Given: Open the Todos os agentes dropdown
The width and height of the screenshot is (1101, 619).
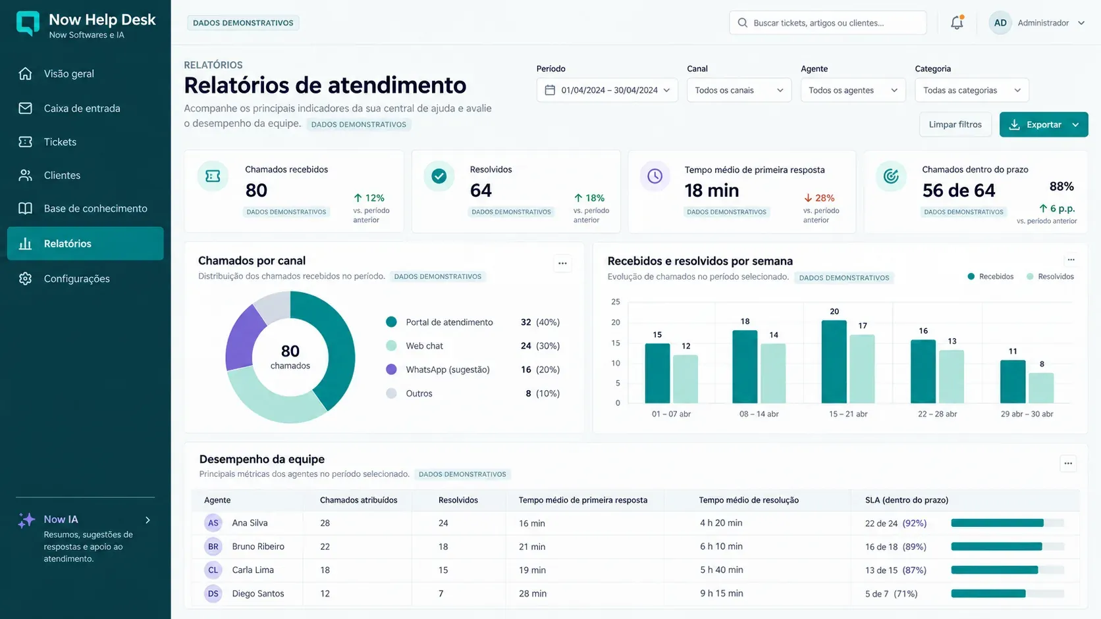Looking at the screenshot, I should coord(853,90).
